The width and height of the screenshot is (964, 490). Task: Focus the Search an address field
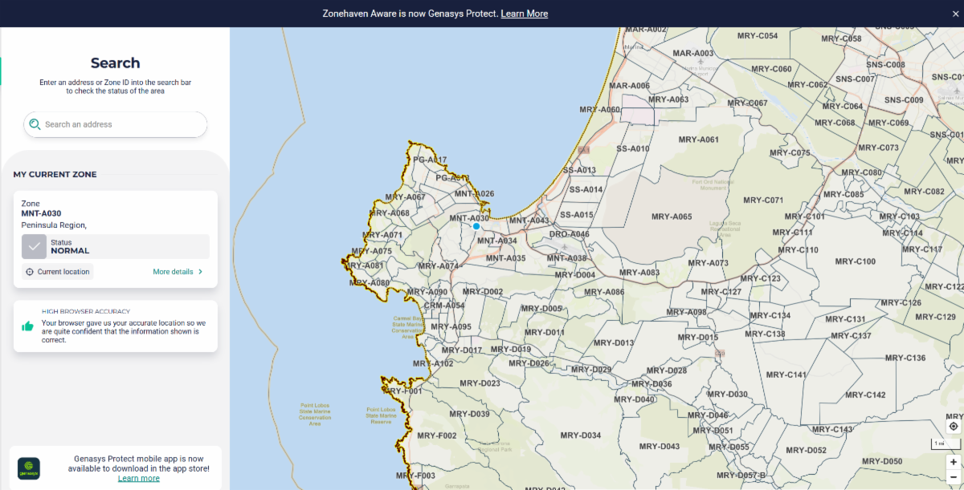(120, 124)
